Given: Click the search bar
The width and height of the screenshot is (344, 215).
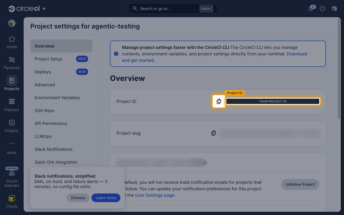Looking at the screenshot, I should 173,9.
